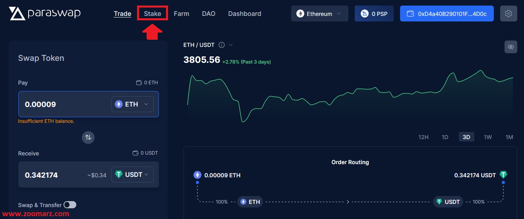Click USDT token icon at routing end
The width and height of the screenshot is (524, 219).
point(503,175)
